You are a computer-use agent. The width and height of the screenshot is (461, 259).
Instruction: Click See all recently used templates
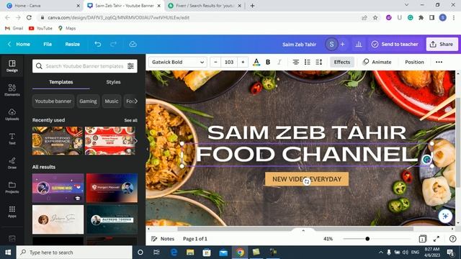[x=130, y=120]
